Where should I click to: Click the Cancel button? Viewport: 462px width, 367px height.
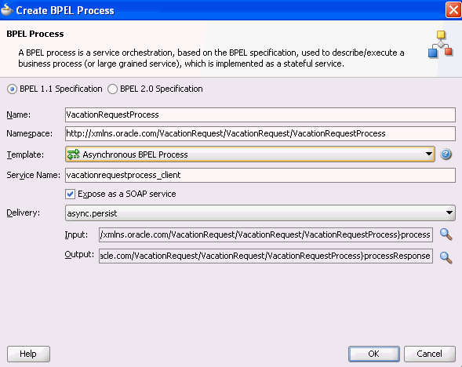429,354
